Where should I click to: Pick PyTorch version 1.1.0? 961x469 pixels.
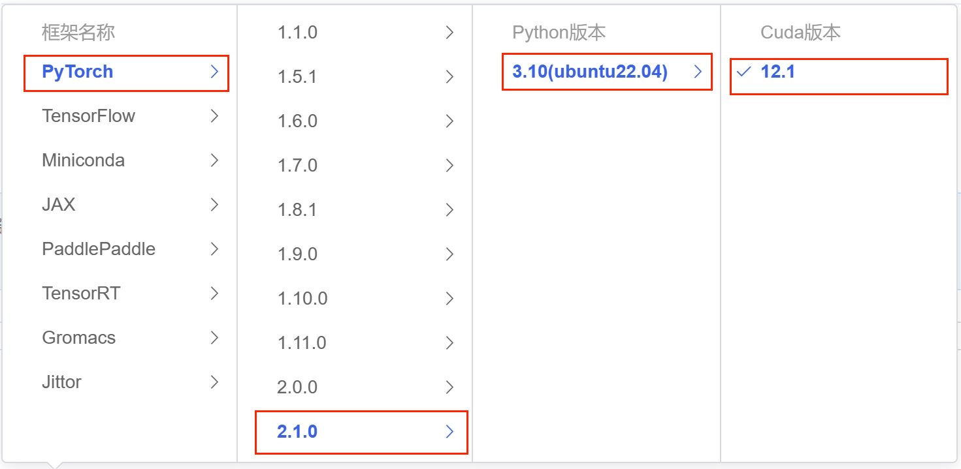click(x=297, y=33)
